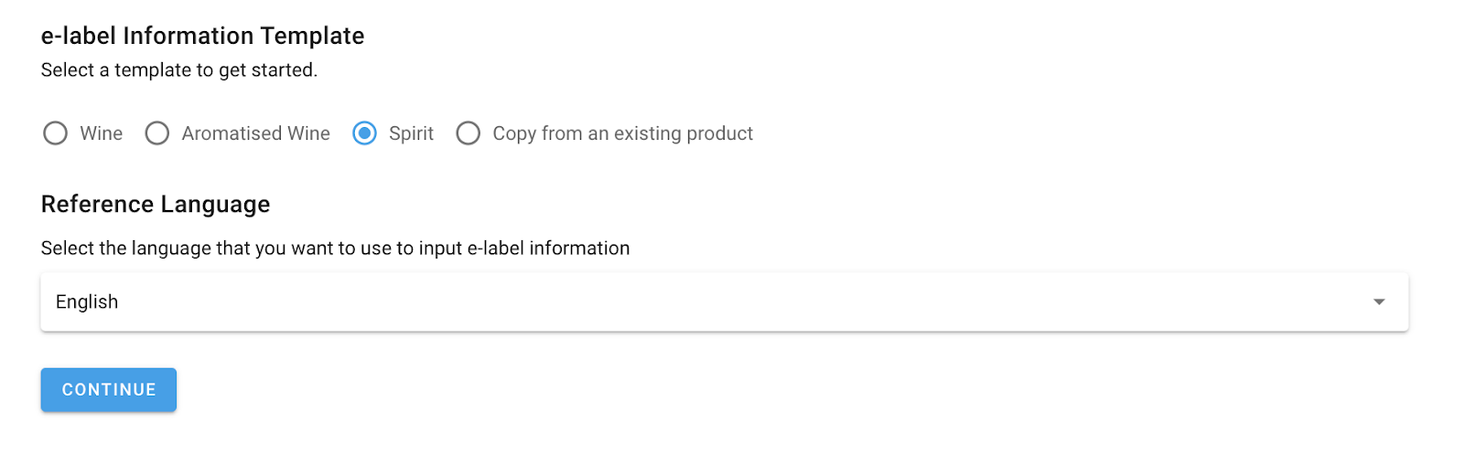Image resolution: width=1464 pixels, height=454 pixels.
Task: Click the e-label Information Template heading
Action: [202, 36]
